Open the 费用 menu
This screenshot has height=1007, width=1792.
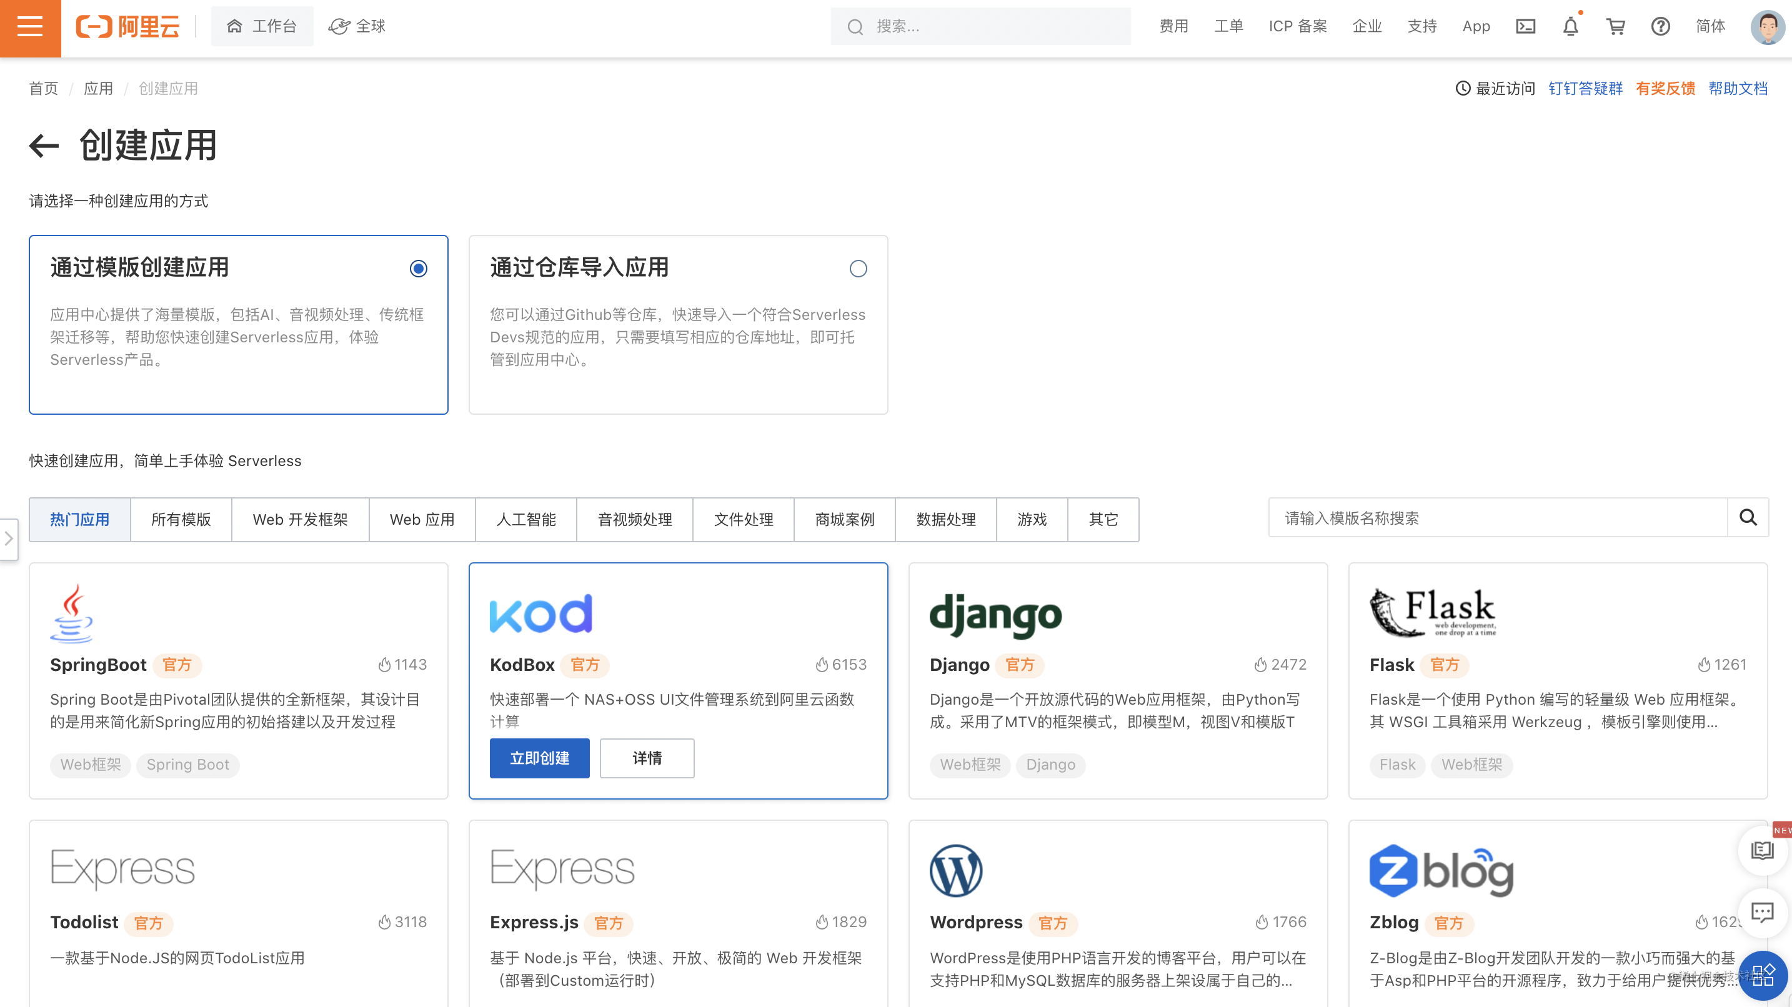pyautogui.click(x=1173, y=26)
